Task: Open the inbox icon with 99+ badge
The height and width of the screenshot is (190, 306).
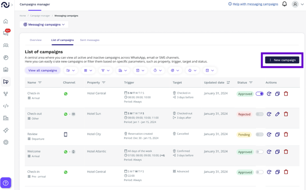Action: (x=6, y=33)
